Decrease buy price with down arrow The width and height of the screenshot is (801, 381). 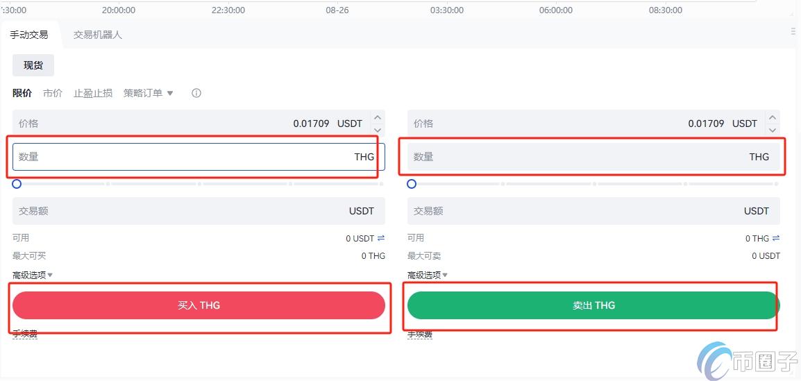[378, 130]
